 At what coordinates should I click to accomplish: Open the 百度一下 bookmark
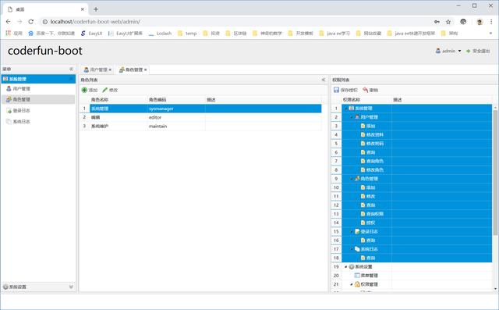pos(51,33)
